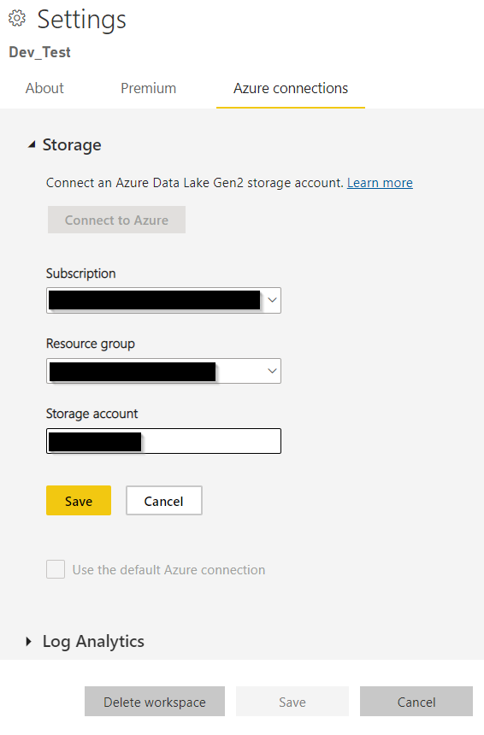Tick the Use default Azure connection checkbox
This screenshot has height=735, width=484.
(x=56, y=569)
